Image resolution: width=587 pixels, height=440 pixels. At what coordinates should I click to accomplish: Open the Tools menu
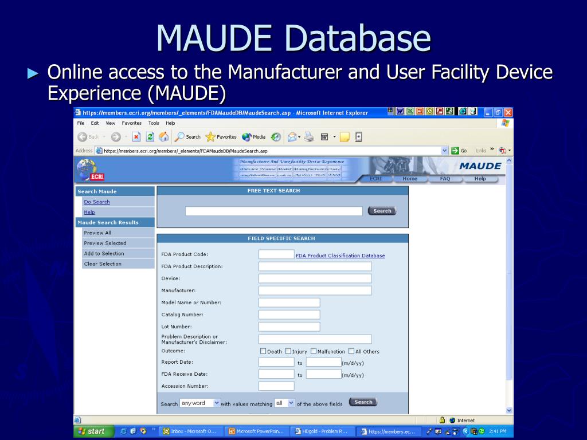(x=154, y=123)
